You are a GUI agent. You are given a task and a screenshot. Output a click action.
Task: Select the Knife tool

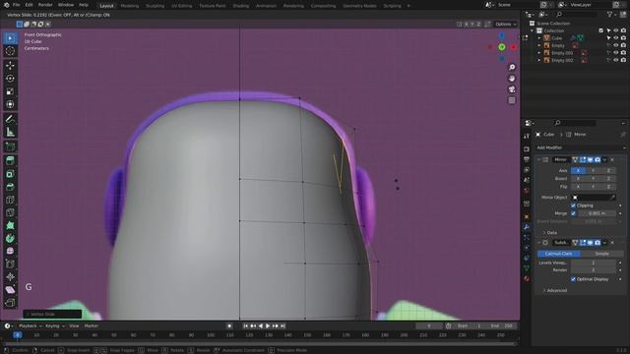click(x=10, y=212)
